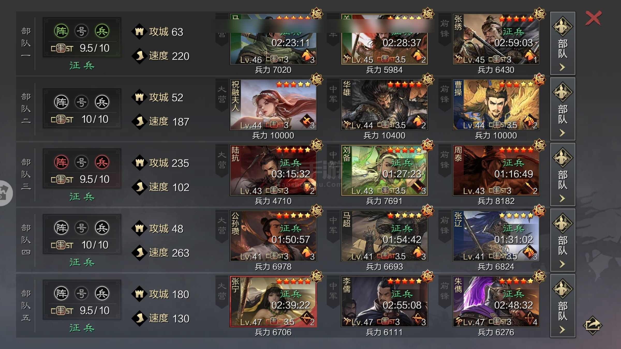Image resolution: width=621 pixels, height=349 pixels.
Task: Click the 征兵 text under 部队五
Action: 82,328
